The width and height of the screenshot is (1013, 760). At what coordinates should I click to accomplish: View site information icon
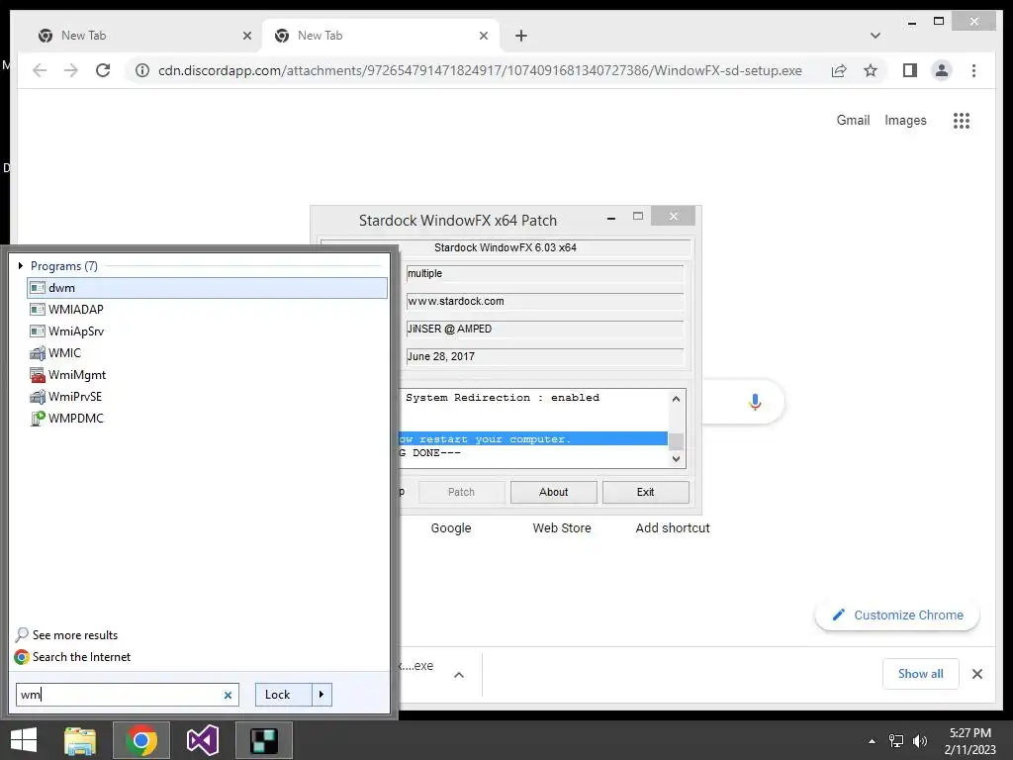(142, 70)
